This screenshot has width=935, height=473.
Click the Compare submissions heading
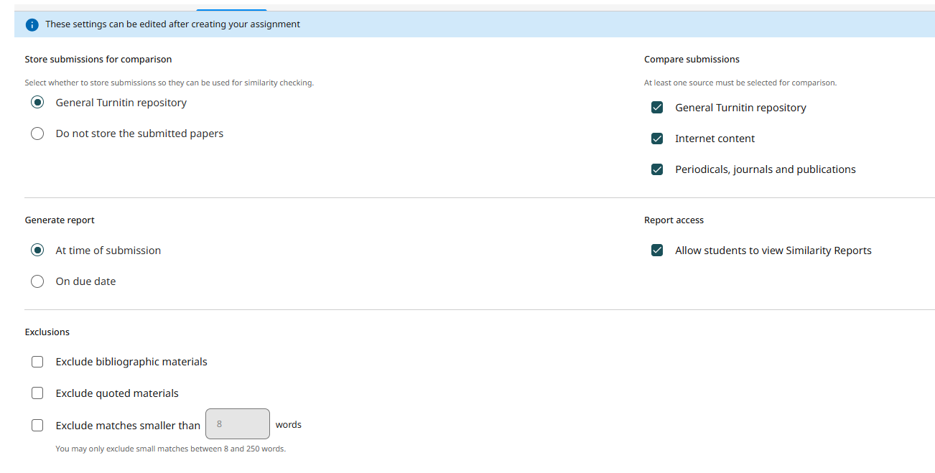click(692, 60)
